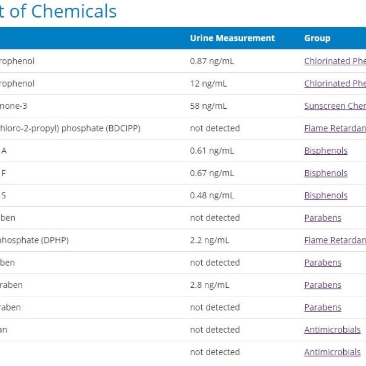The width and height of the screenshot is (366, 366).
Task: Click the Group column header
Action: click(317, 38)
